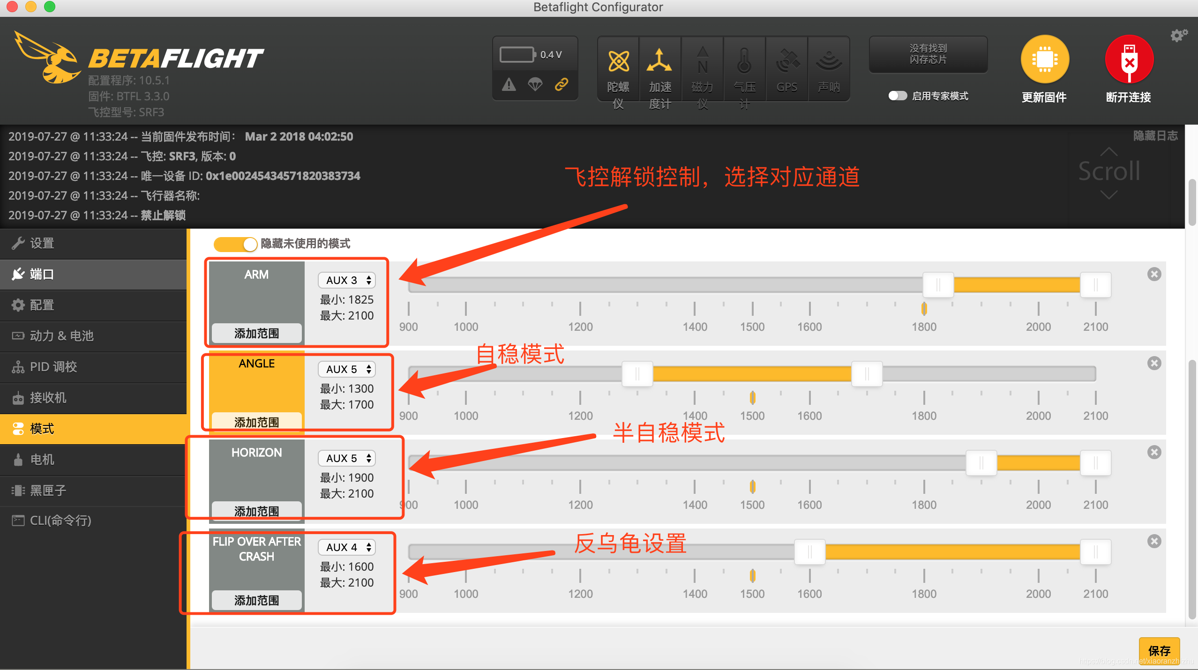This screenshot has width=1198, height=670.
Task: Open ARM channel AUX 3 dropdown
Action: [347, 280]
